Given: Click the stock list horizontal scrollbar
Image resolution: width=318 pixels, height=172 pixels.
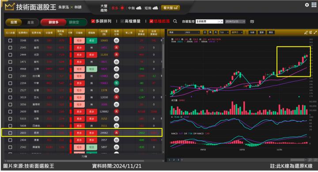Looking at the screenshot, I should tap(75, 161).
